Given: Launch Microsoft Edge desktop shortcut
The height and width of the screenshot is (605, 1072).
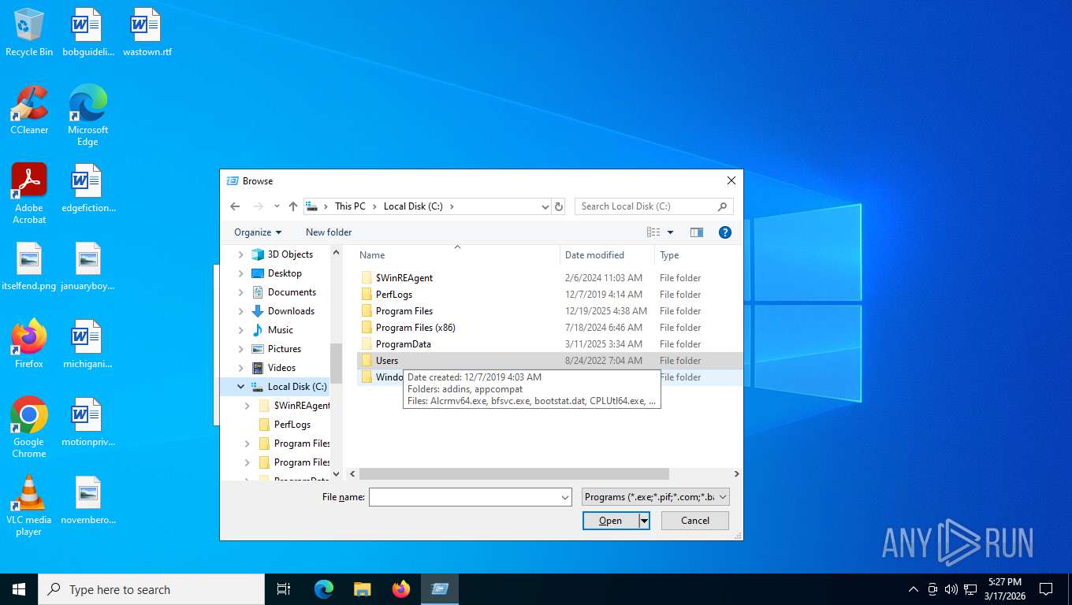Looking at the screenshot, I should pyautogui.click(x=87, y=116).
